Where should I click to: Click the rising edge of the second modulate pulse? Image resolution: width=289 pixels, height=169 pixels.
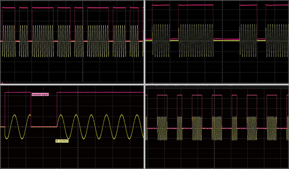coord(57,109)
